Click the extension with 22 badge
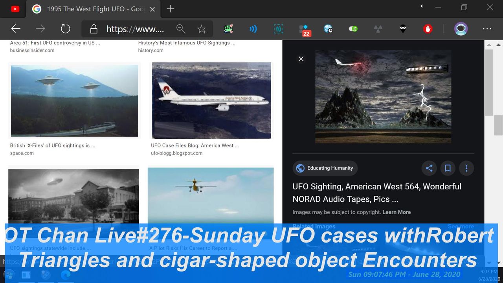 pos(304,29)
